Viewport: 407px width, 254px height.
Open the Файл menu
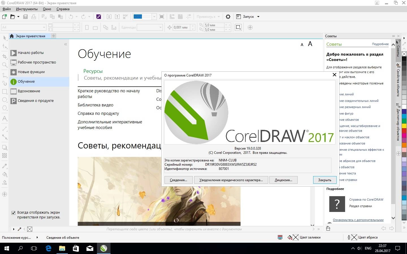coord(7,9)
